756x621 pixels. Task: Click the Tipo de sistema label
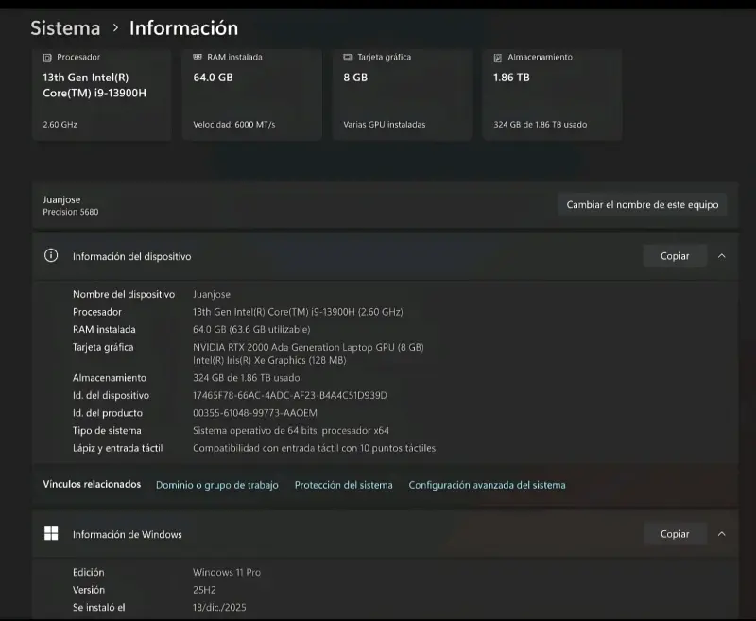click(x=107, y=431)
